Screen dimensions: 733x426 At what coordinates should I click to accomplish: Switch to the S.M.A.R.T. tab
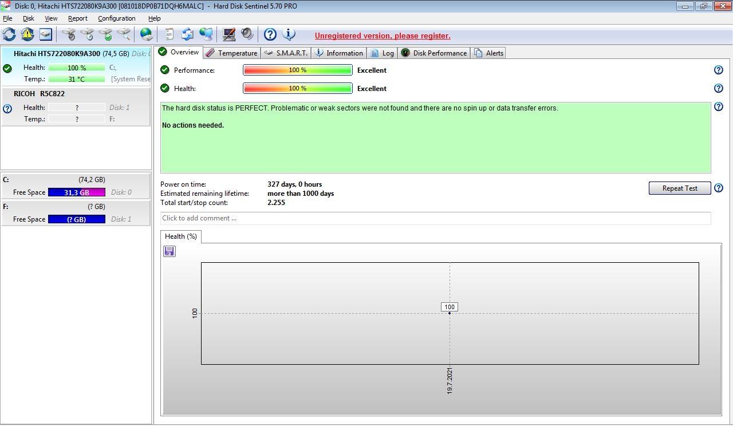[286, 53]
